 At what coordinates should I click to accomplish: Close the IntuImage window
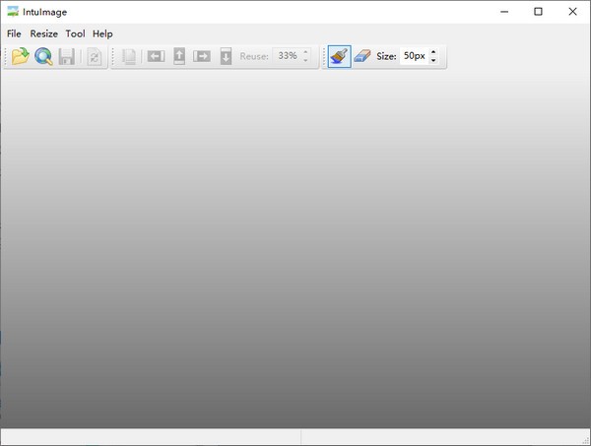(572, 12)
